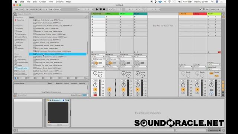The height and width of the screenshot is (134, 238).
Task: Open the Instruments category in browser
Action: pyautogui.click(x=22, y=34)
